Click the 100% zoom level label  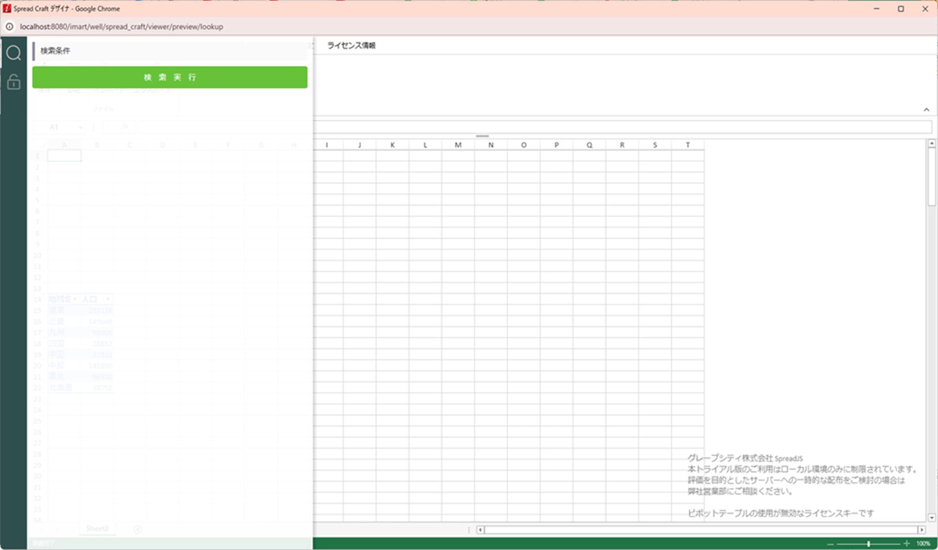click(923, 544)
